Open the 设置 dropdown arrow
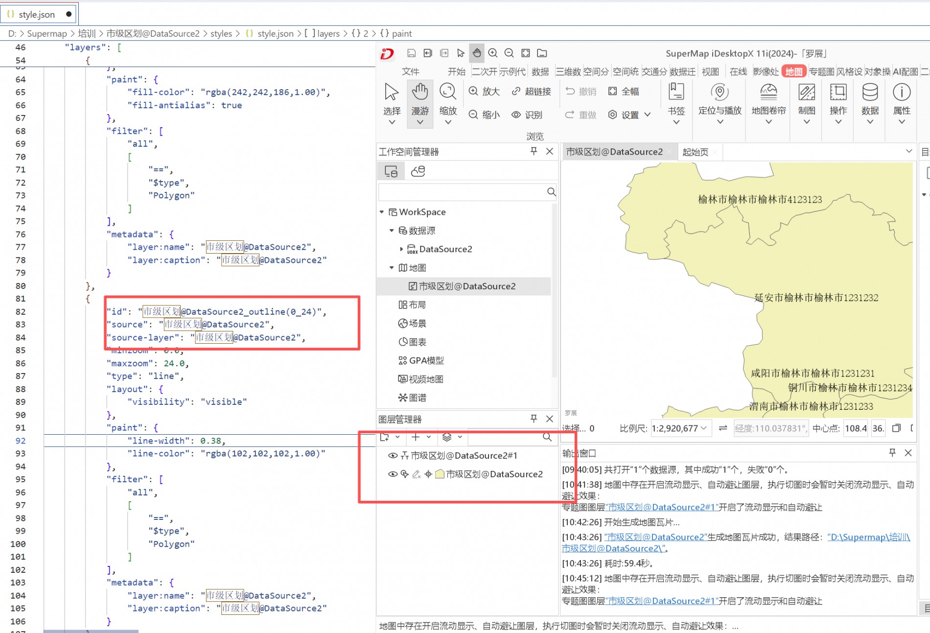This screenshot has height=633, width=930. tap(647, 115)
